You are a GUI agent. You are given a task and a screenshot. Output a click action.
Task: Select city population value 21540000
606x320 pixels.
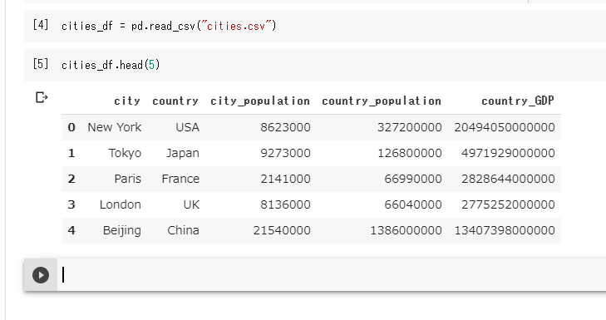click(282, 230)
